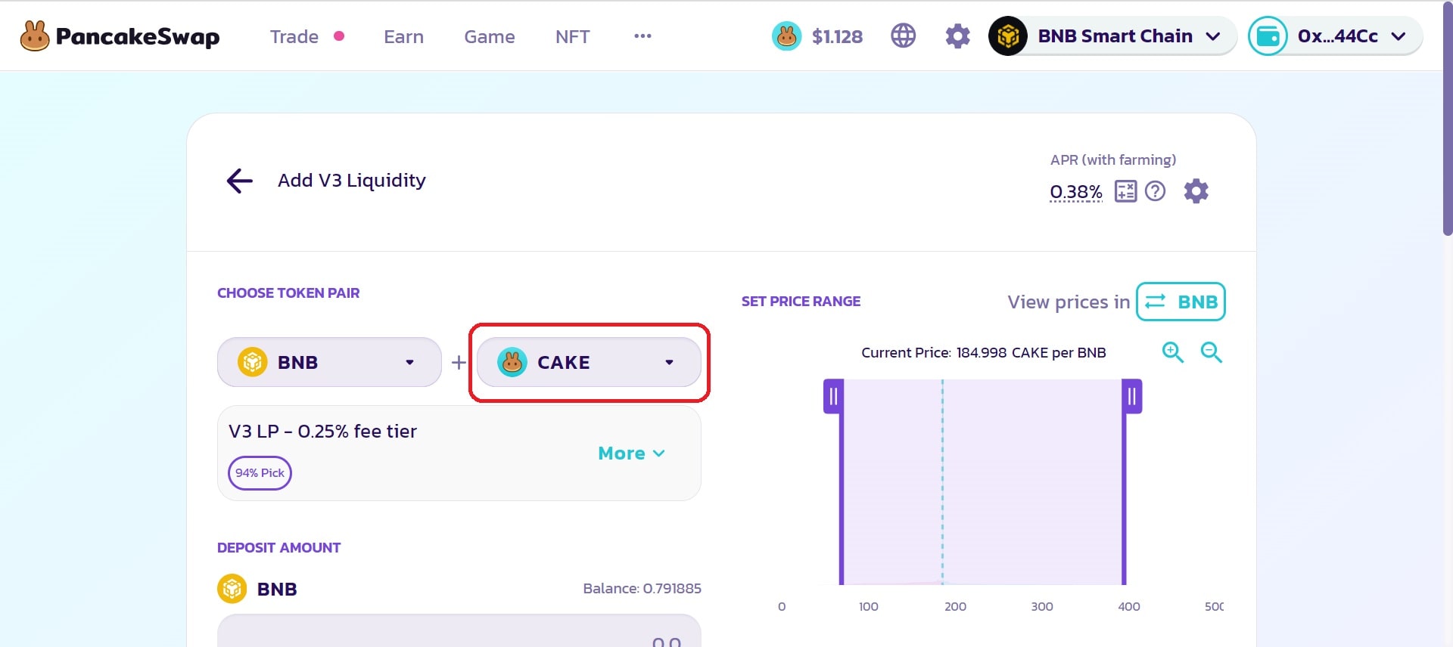Open the Trade menu

pos(294,36)
